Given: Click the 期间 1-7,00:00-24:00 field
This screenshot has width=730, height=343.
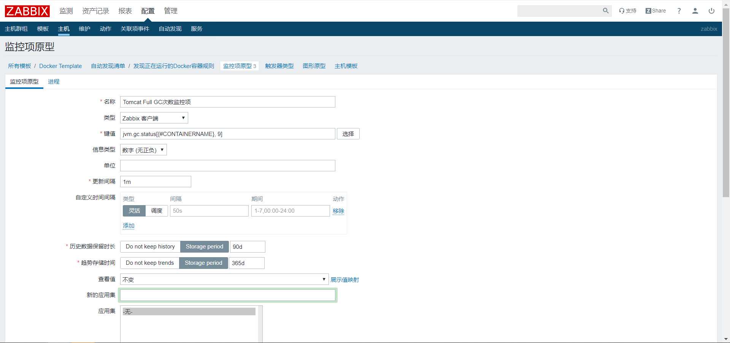Looking at the screenshot, I should click(x=290, y=211).
